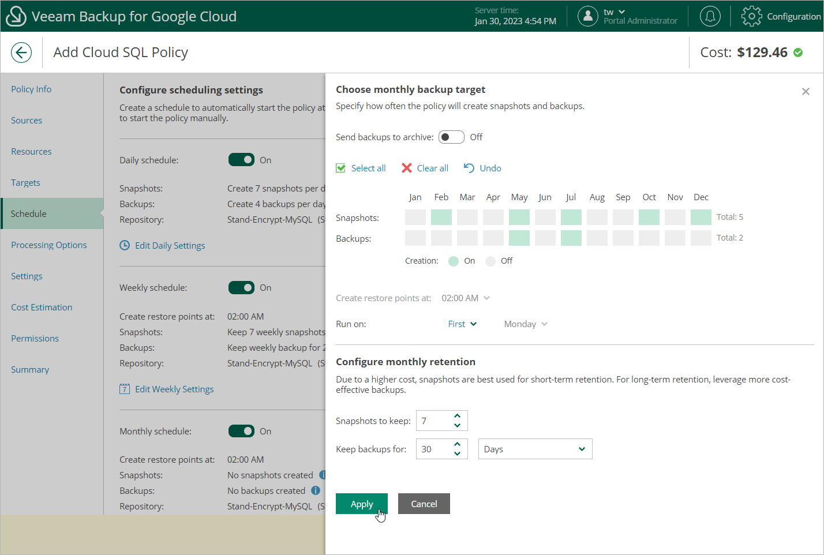
Task: Toggle the Daily schedule switch
Action: [241, 160]
